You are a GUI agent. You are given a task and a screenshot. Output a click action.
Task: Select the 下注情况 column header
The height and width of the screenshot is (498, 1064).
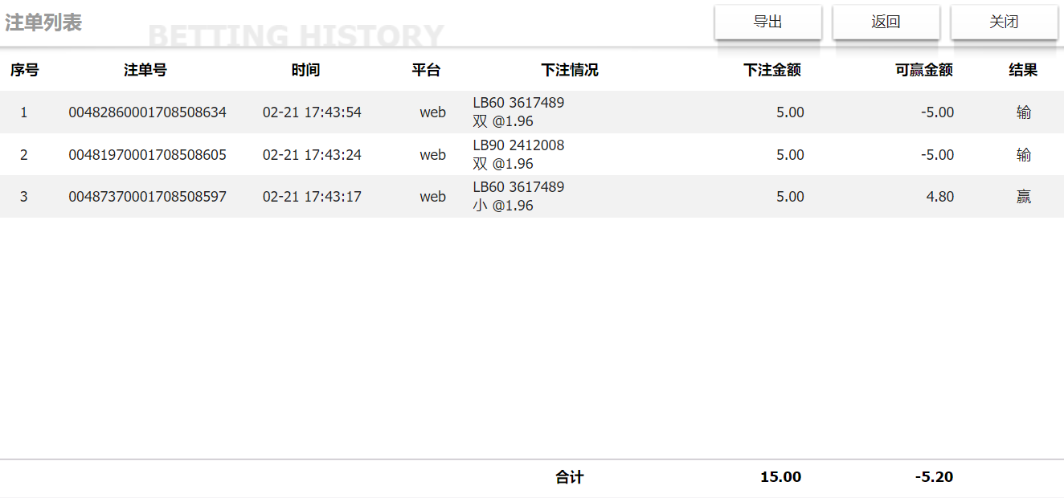click(x=570, y=70)
